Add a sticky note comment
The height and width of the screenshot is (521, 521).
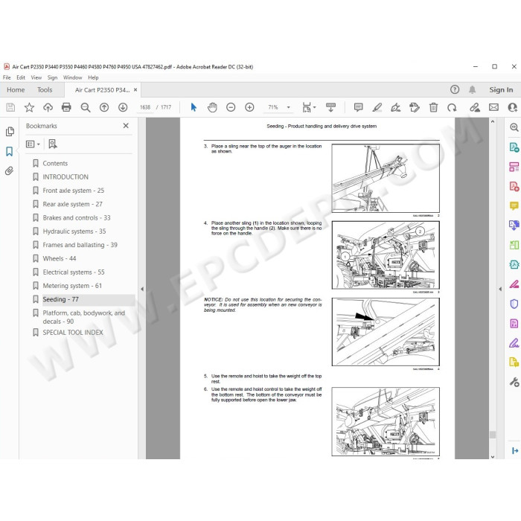[x=358, y=107]
